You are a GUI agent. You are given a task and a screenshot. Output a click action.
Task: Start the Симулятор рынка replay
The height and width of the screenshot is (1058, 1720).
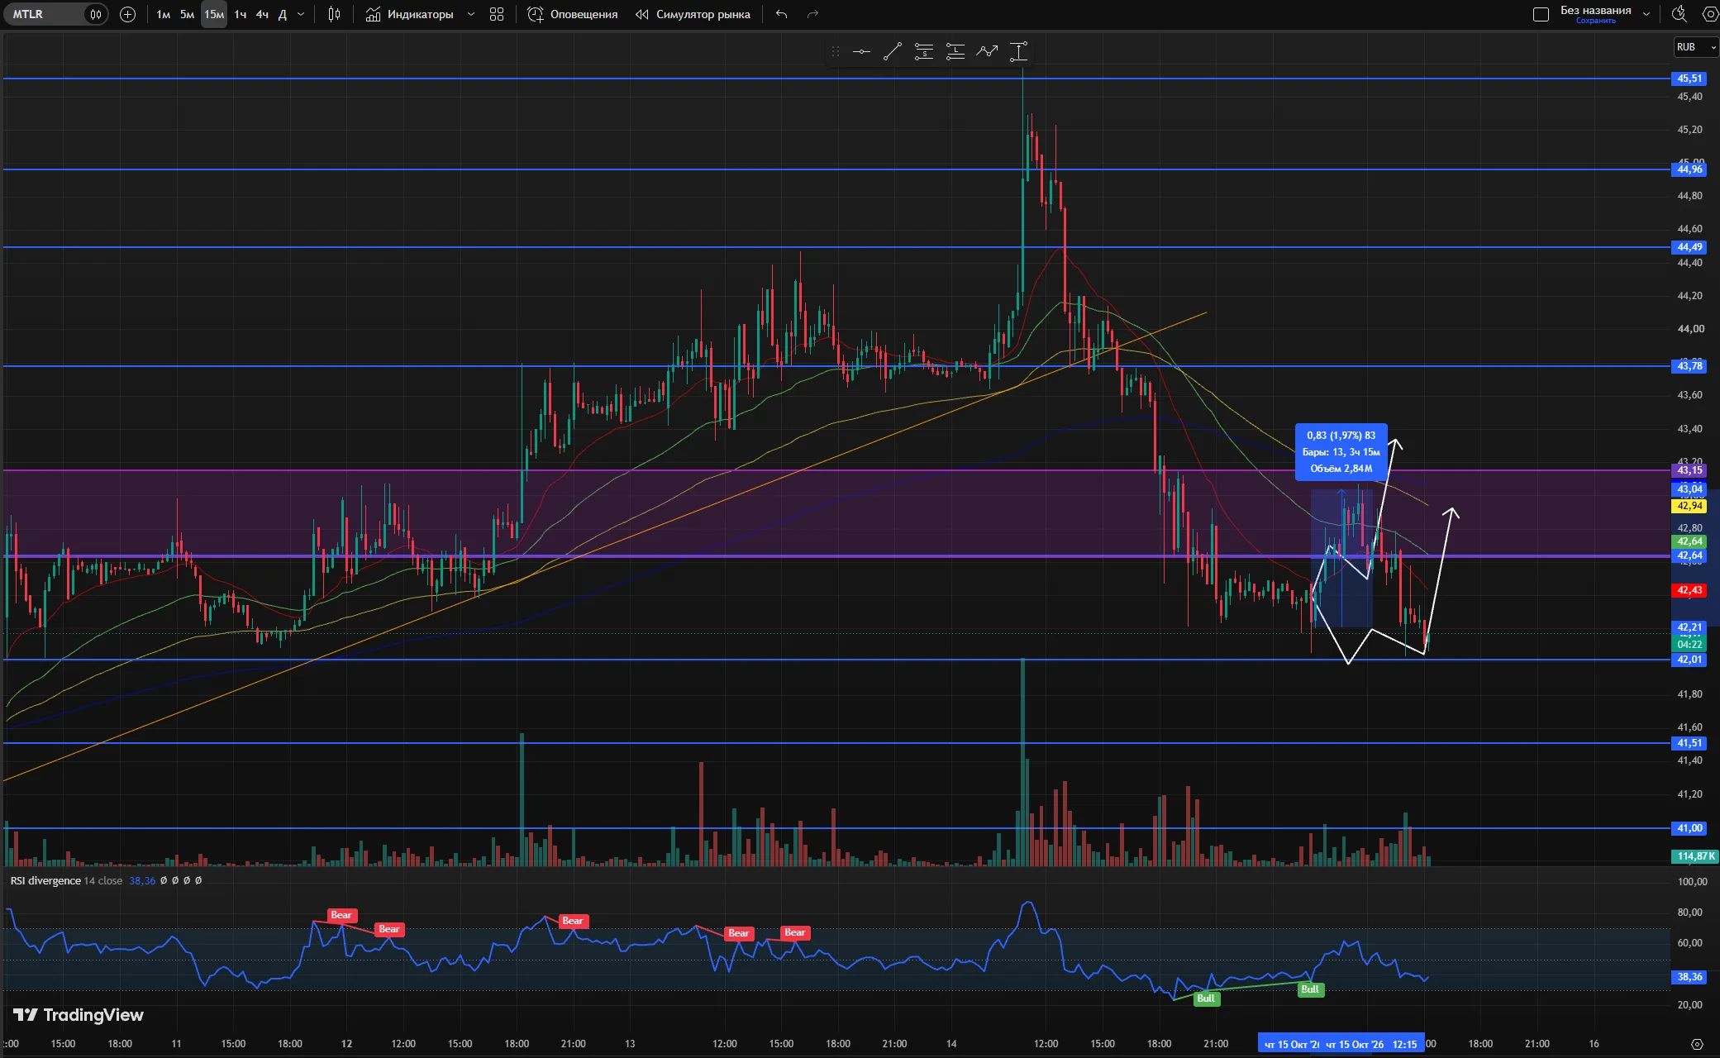click(693, 14)
